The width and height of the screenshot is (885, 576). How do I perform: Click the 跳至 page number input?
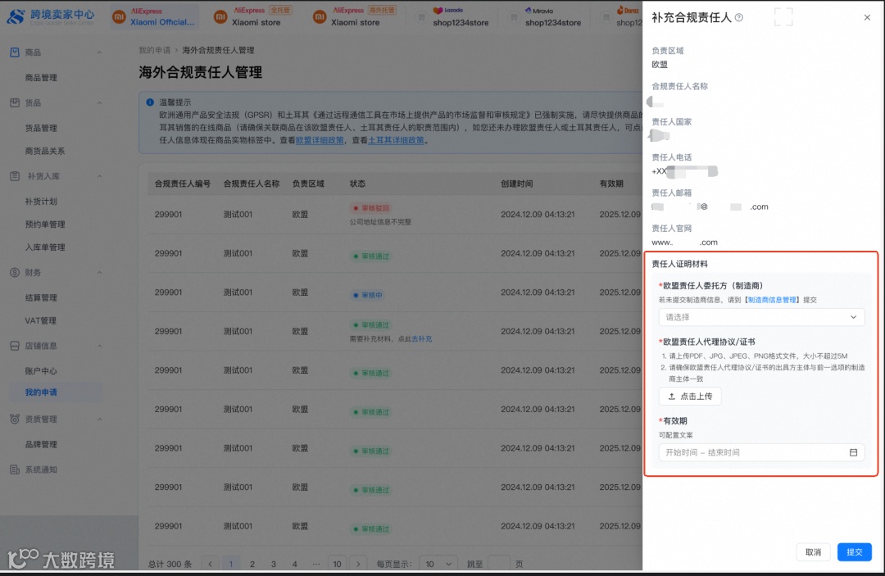(x=499, y=564)
